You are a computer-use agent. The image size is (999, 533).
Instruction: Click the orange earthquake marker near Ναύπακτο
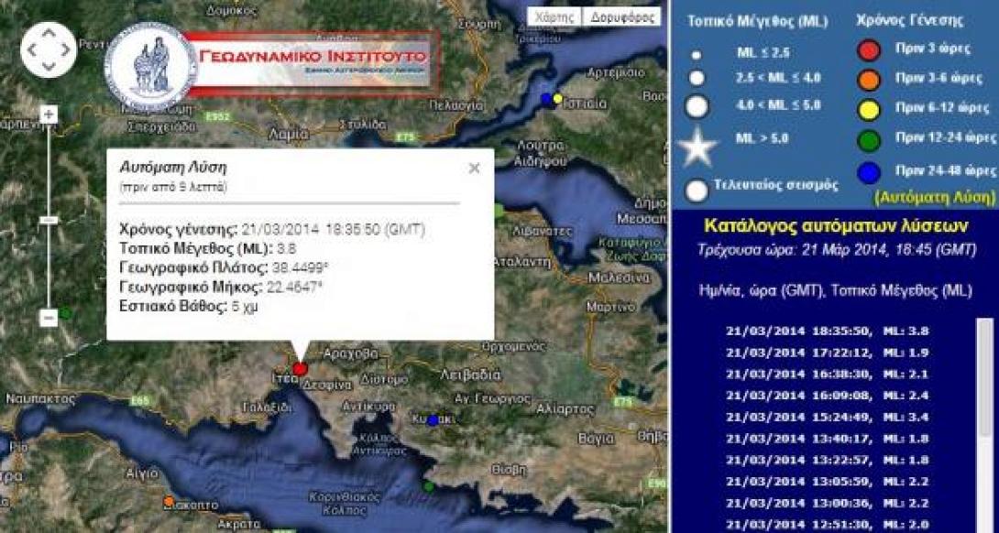coord(168,499)
